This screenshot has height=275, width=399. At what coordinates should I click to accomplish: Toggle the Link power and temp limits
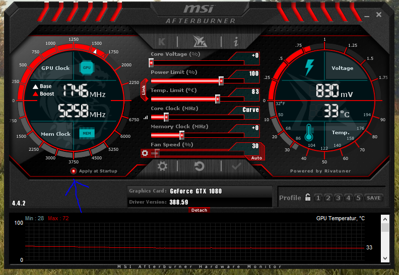point(144,90)
